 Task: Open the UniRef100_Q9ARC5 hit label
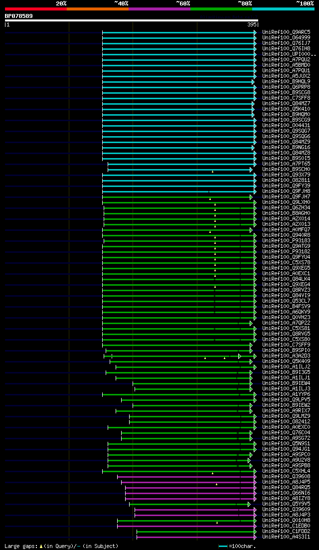click(x=286, y=32)
